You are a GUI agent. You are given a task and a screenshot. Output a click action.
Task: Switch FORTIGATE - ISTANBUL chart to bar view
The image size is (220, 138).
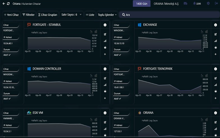tap(96, 31)
